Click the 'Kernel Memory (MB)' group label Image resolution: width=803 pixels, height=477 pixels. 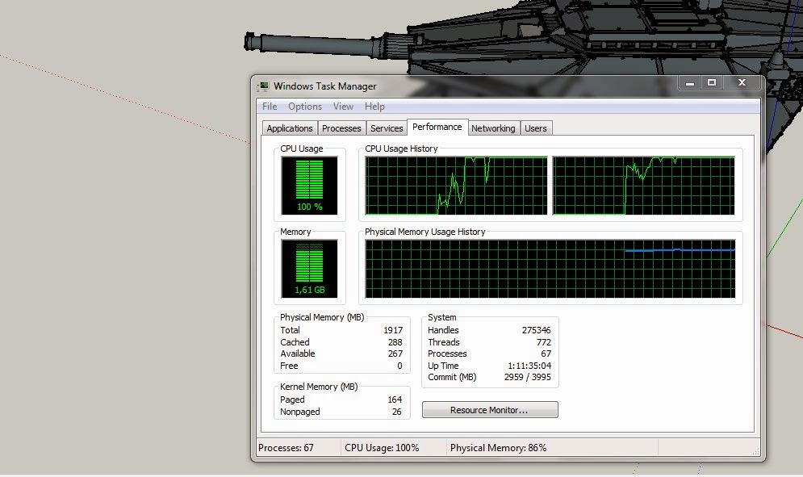click(319, 387)
